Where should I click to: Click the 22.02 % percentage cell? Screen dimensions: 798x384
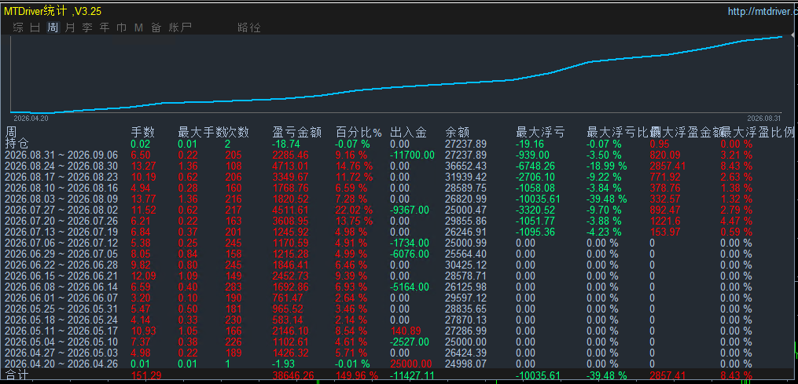click(x=354, y=210)
